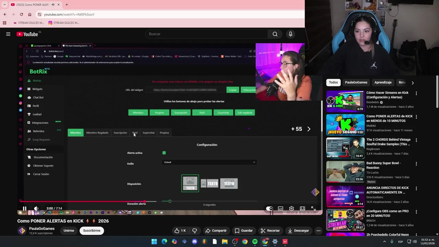The height and width of the screenshot is (247, 439).
Task: Open the apps grid in bookmarks bar
Action: click(x=4, y=23)
